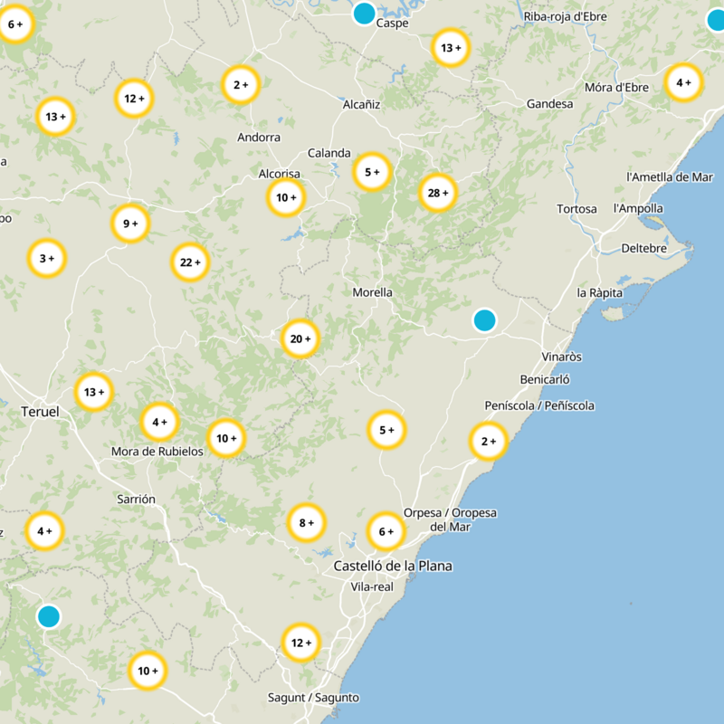
Task: Select the 12+ cluster north of Sagunt
Action: click(x=301, y=643)
